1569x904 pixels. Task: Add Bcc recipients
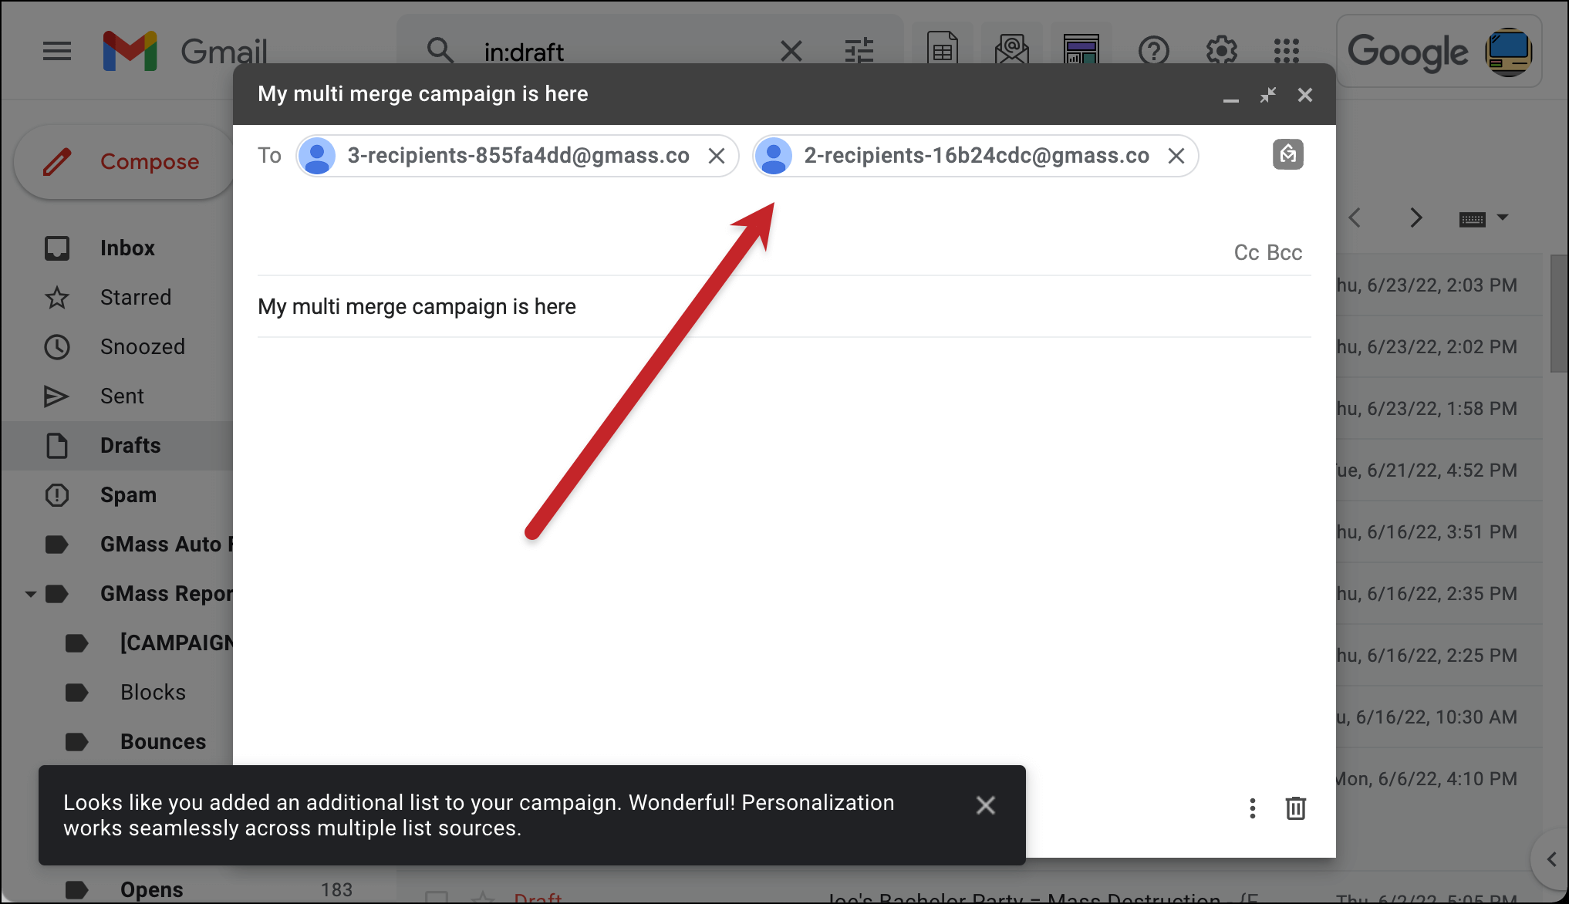(1284, 253)
